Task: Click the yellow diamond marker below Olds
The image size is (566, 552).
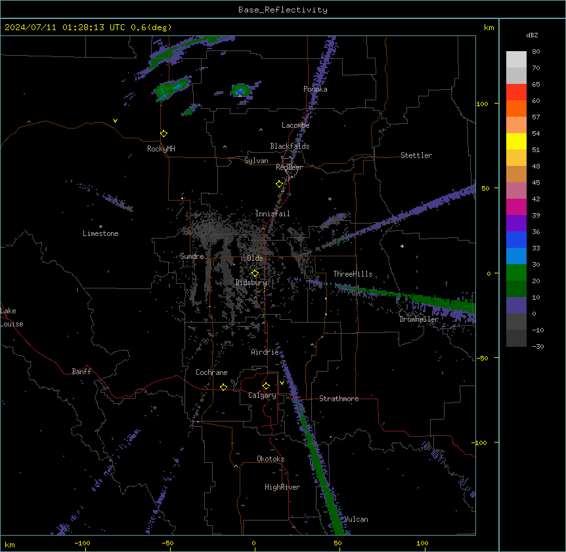Action: pyautogui.click(x=255, y=273)
